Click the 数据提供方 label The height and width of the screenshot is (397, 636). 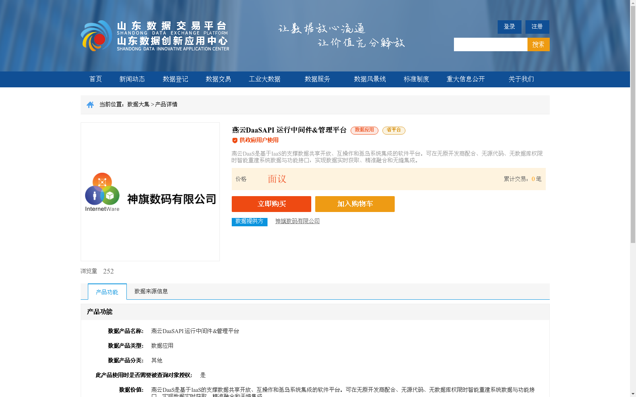250,222
